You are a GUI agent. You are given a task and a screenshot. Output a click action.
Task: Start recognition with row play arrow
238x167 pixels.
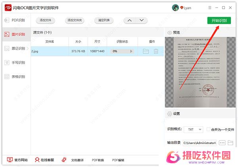(x=132, y=51)
